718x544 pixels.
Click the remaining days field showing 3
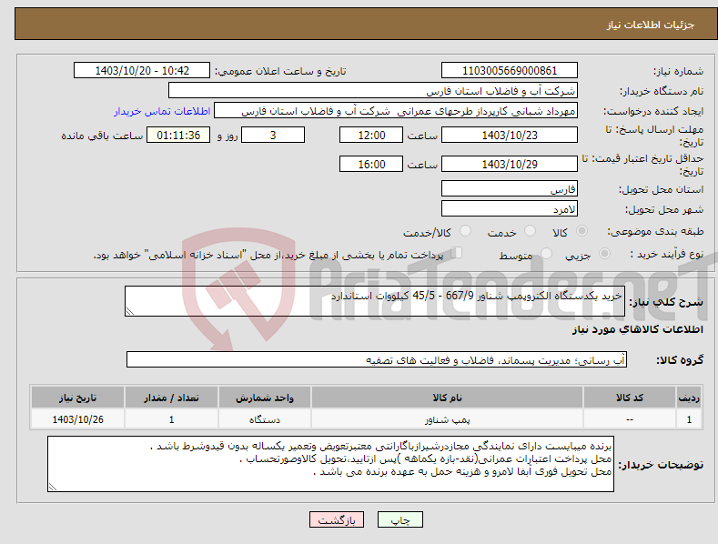pos(273,135)
